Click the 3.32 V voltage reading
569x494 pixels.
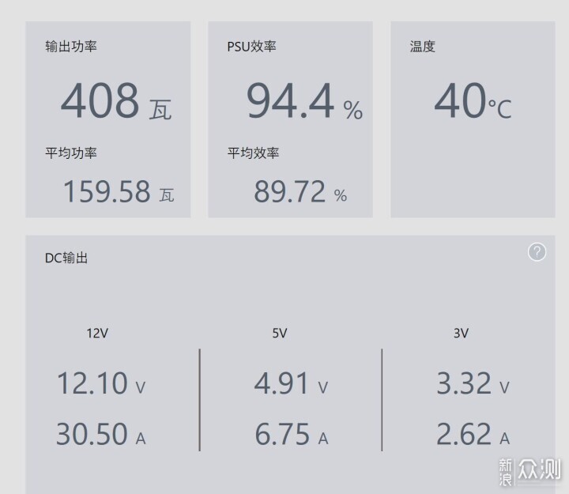tap(473, 383)
